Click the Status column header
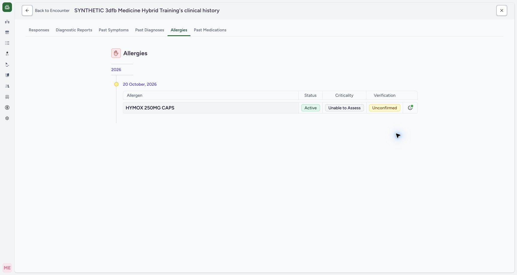This screenshot has height=275, width=517. 310,95
